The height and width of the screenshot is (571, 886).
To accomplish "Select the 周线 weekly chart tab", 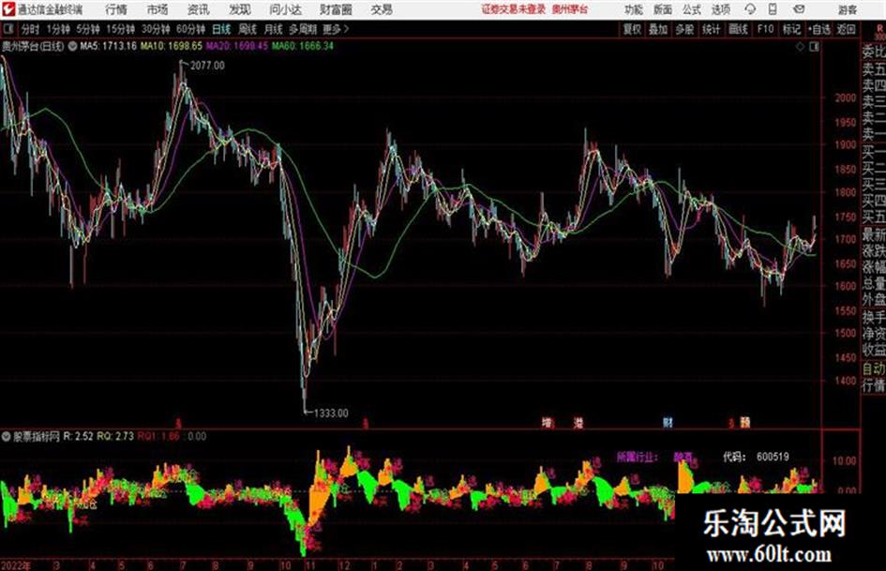I will point(248,29).
